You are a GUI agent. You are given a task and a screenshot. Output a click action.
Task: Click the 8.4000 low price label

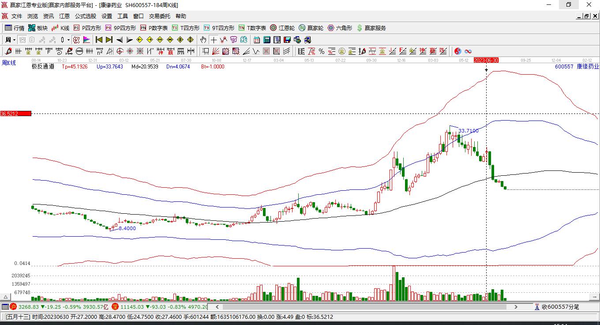click(127, 228)
